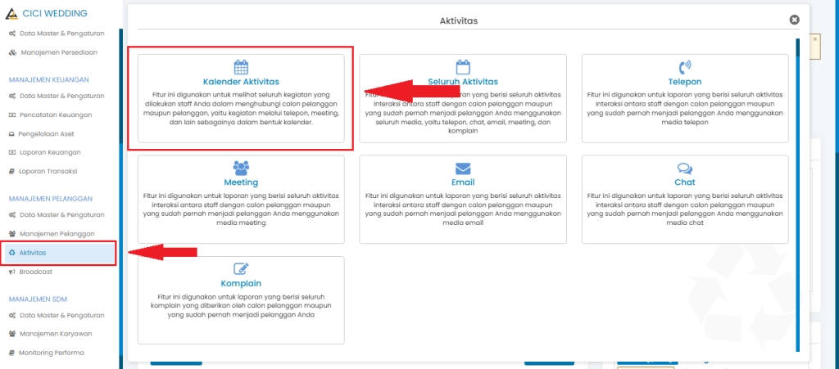Open Manajemen Persediaan in sidebar
839x369 pixels.
coord(57,52)
